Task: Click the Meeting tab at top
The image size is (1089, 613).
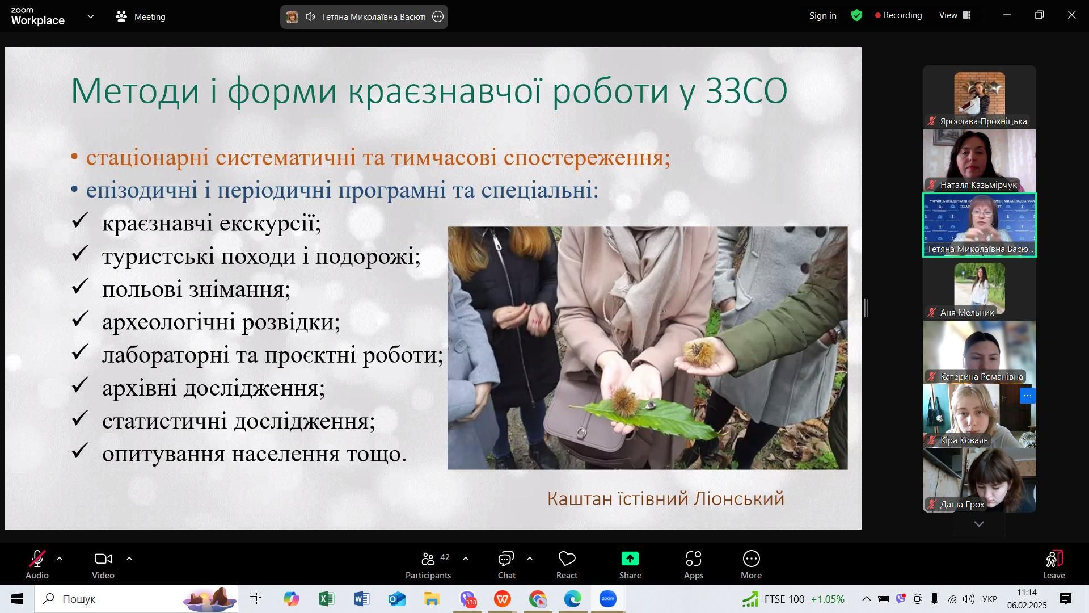Action: [141, 17]
